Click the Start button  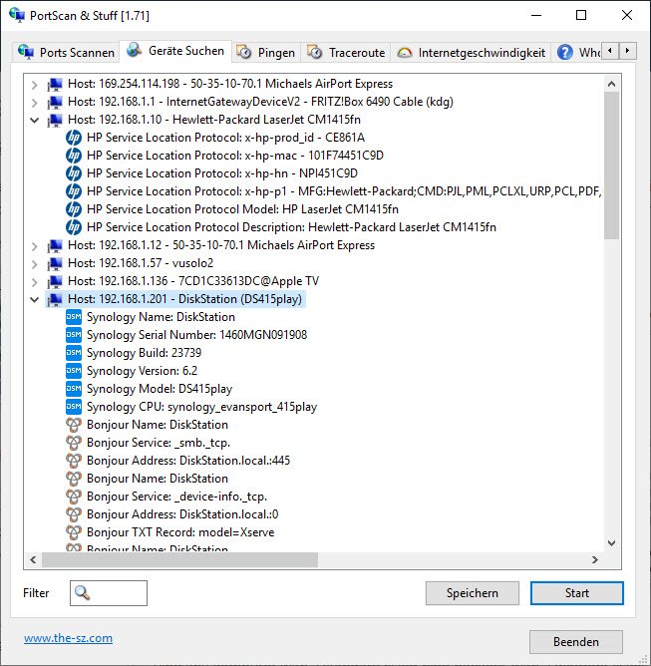pos(576,593)
